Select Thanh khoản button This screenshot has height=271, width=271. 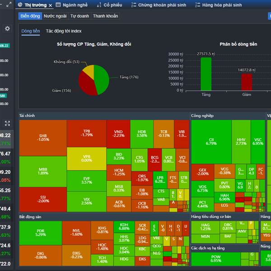pos(105,16)
